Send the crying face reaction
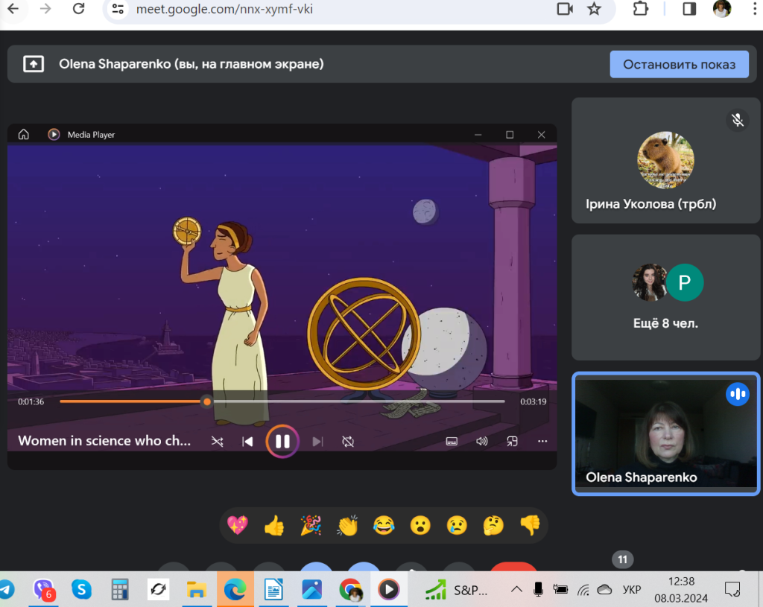The image size is (763, 607). point(457,525)
